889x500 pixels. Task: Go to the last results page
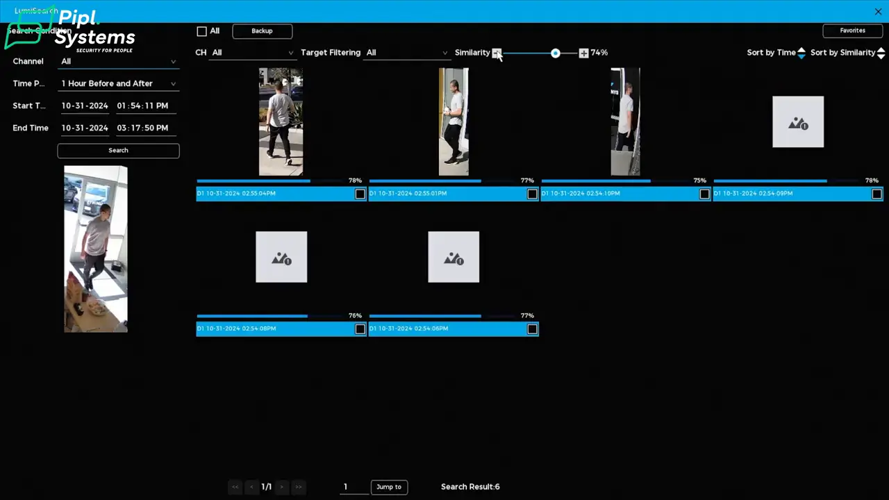[298, 487]
